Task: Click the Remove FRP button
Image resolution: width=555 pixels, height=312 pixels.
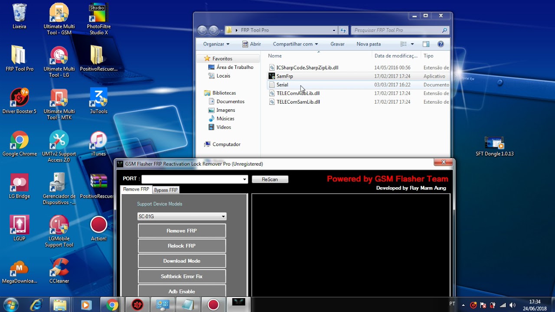Action: pos(182,231)
